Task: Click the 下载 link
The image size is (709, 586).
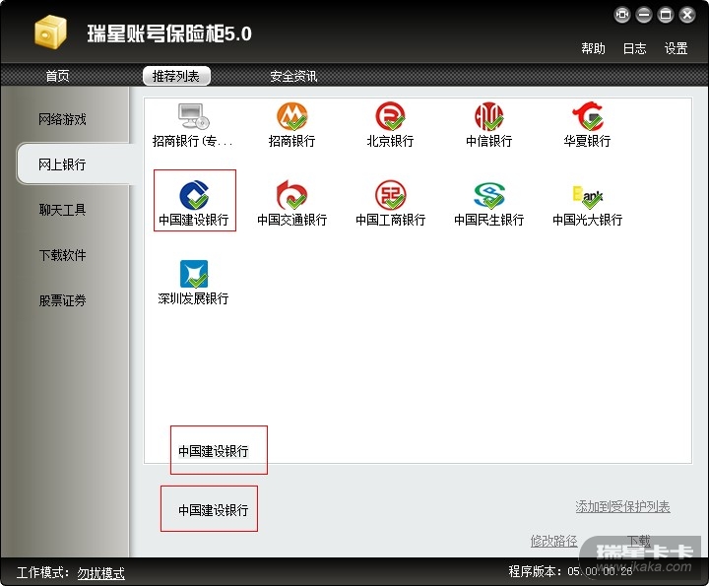Action: (638, 541)
